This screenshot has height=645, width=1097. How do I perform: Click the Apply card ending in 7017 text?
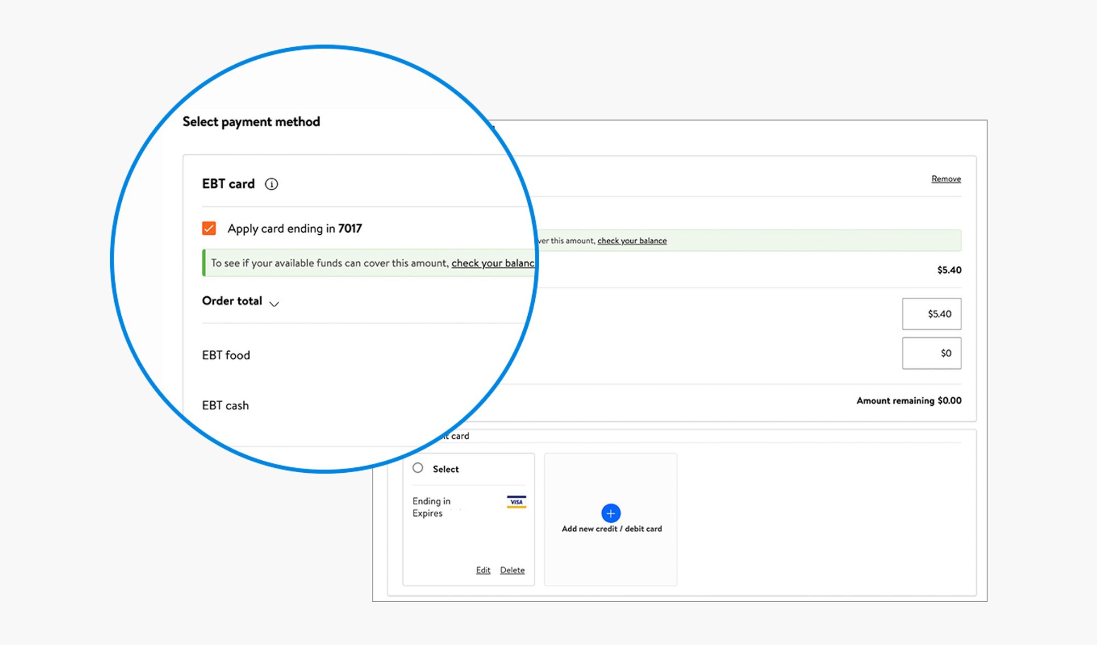[x=295, y=229]
